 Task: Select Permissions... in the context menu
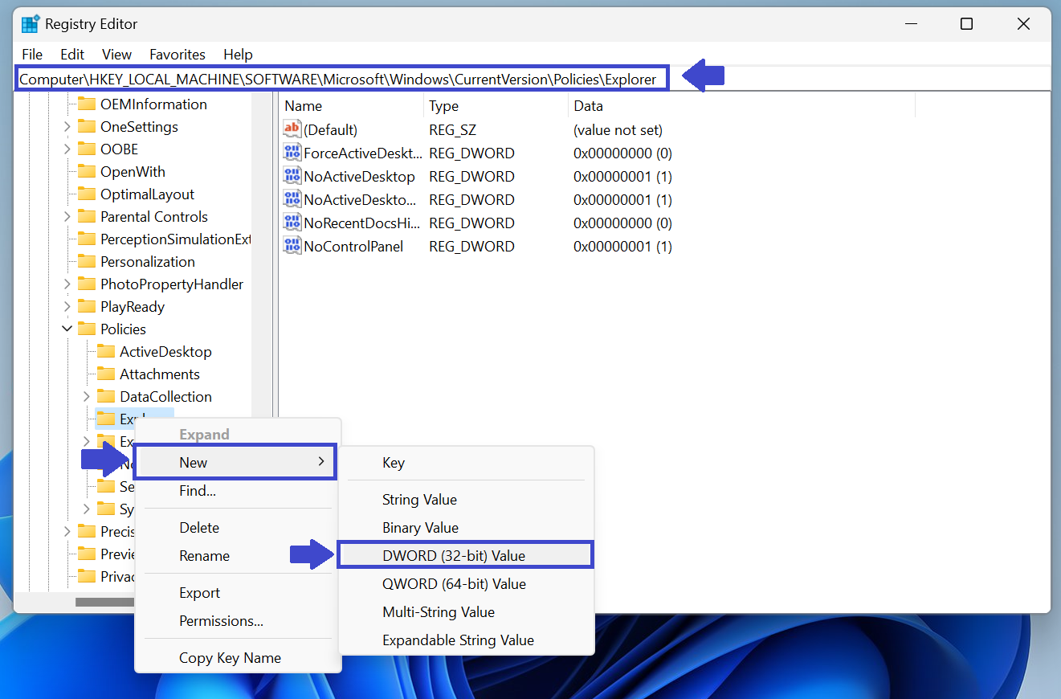pyautogui.click(x=221, y=621)
